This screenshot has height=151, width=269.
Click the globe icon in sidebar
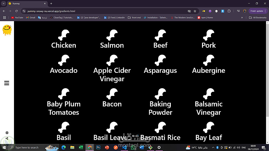pos(7,133)
